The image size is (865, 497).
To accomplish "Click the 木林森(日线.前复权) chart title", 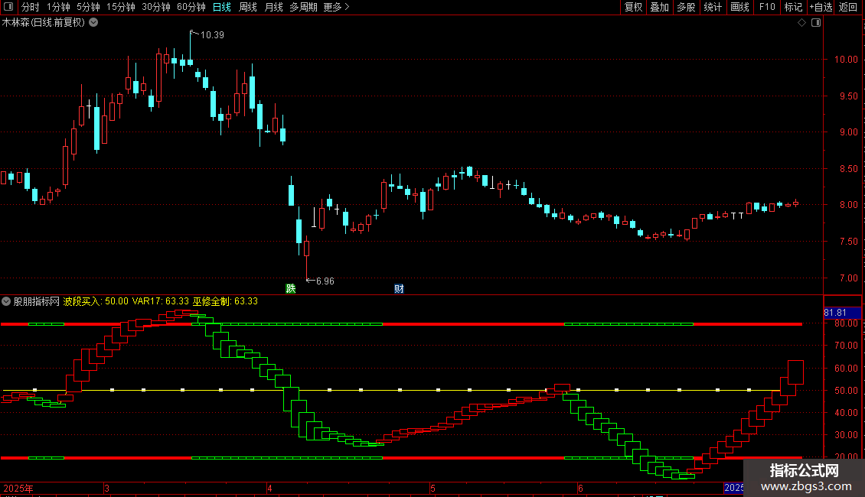I will click(x=44, y=23).
